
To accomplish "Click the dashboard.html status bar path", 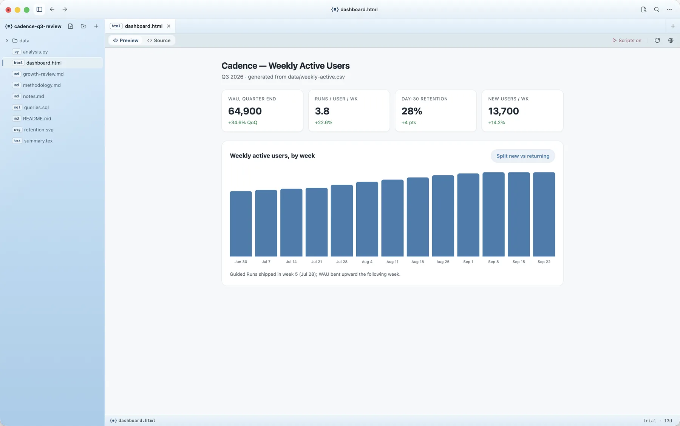I will 133,421.
